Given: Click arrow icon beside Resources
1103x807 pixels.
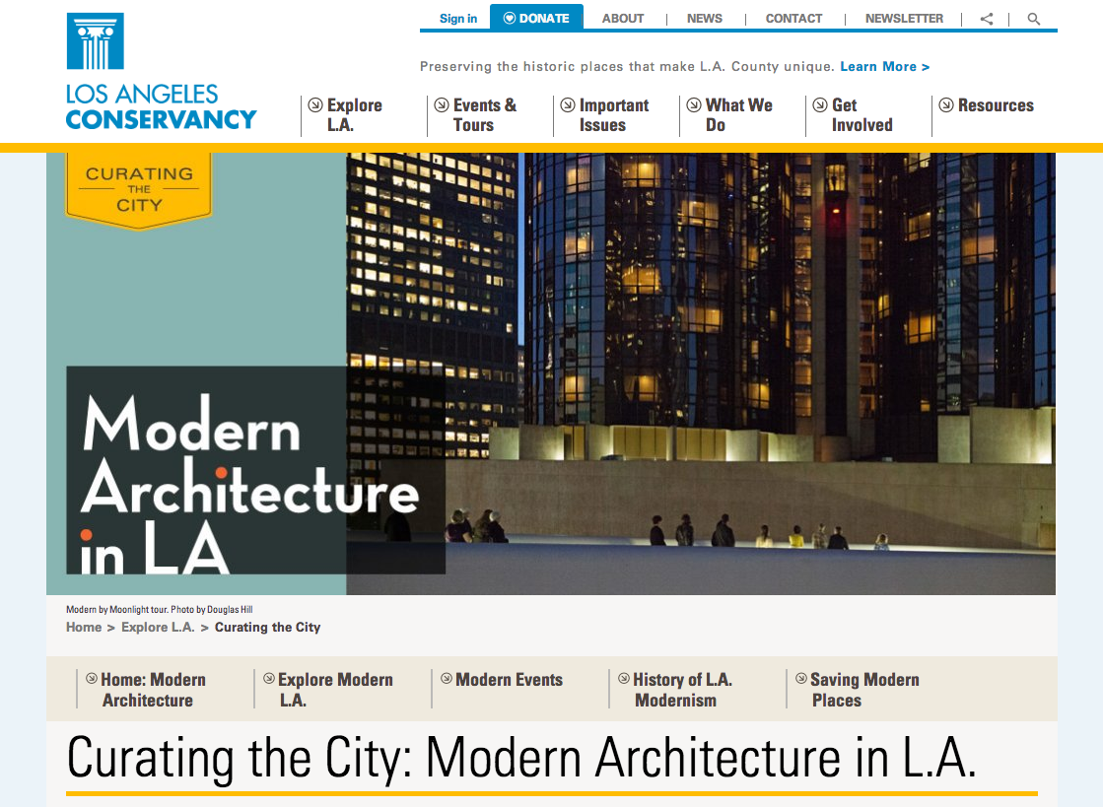Looking at the screenshot, I should click(946, 104).
